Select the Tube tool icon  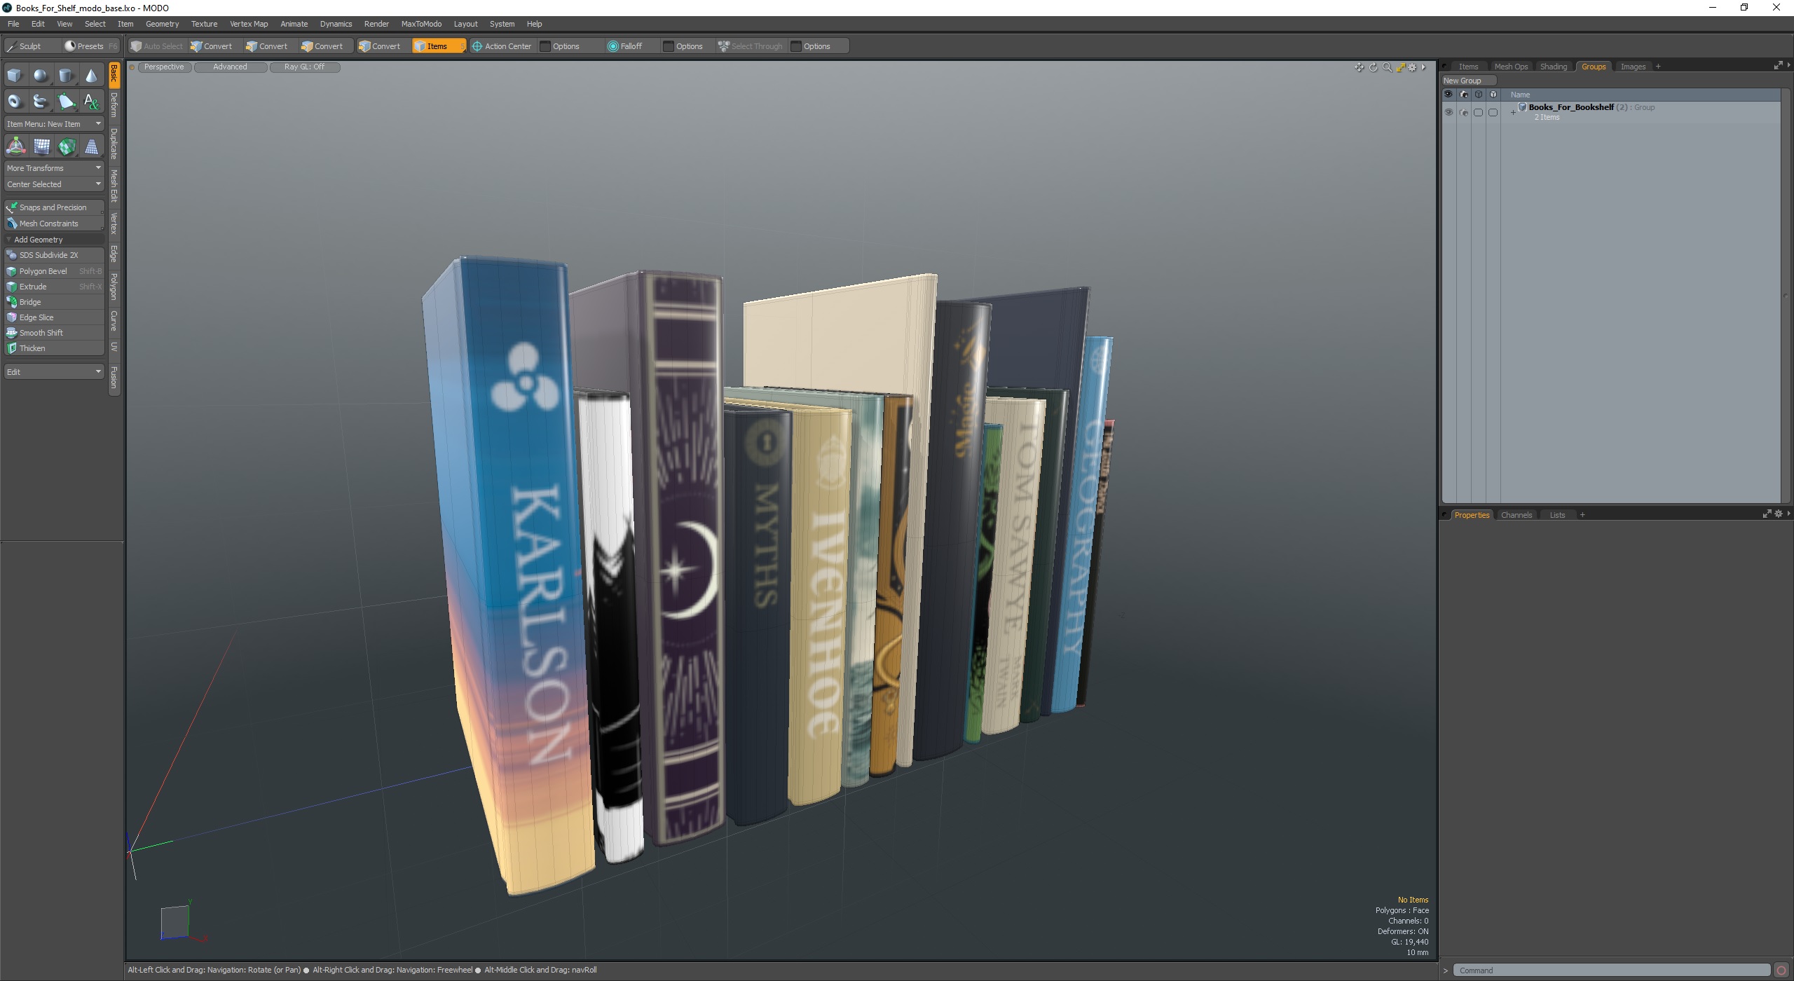[x=41, y=102]
